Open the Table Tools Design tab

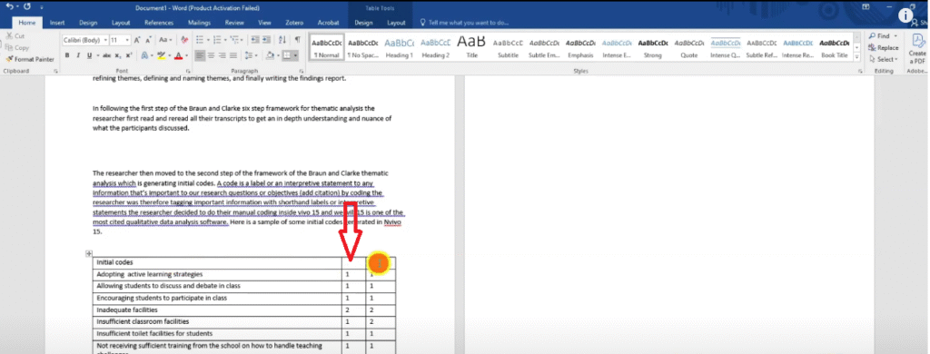[x=363, y=23]
